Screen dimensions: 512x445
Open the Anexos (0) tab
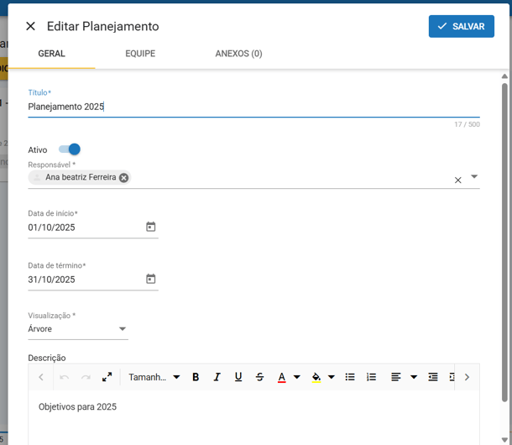(x=238, y=54)
